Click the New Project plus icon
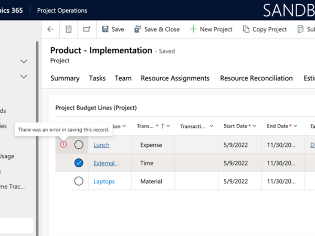Screen dimensions: 315x236 coord(193,29)
